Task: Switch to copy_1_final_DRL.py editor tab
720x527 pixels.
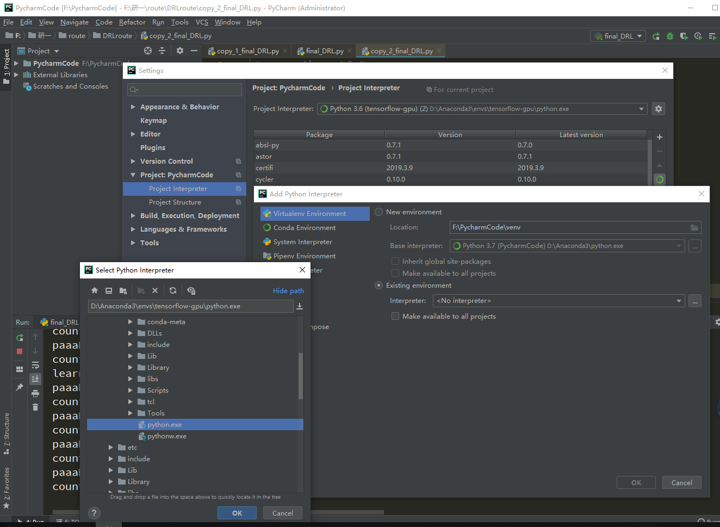Action: pos(247,51)
